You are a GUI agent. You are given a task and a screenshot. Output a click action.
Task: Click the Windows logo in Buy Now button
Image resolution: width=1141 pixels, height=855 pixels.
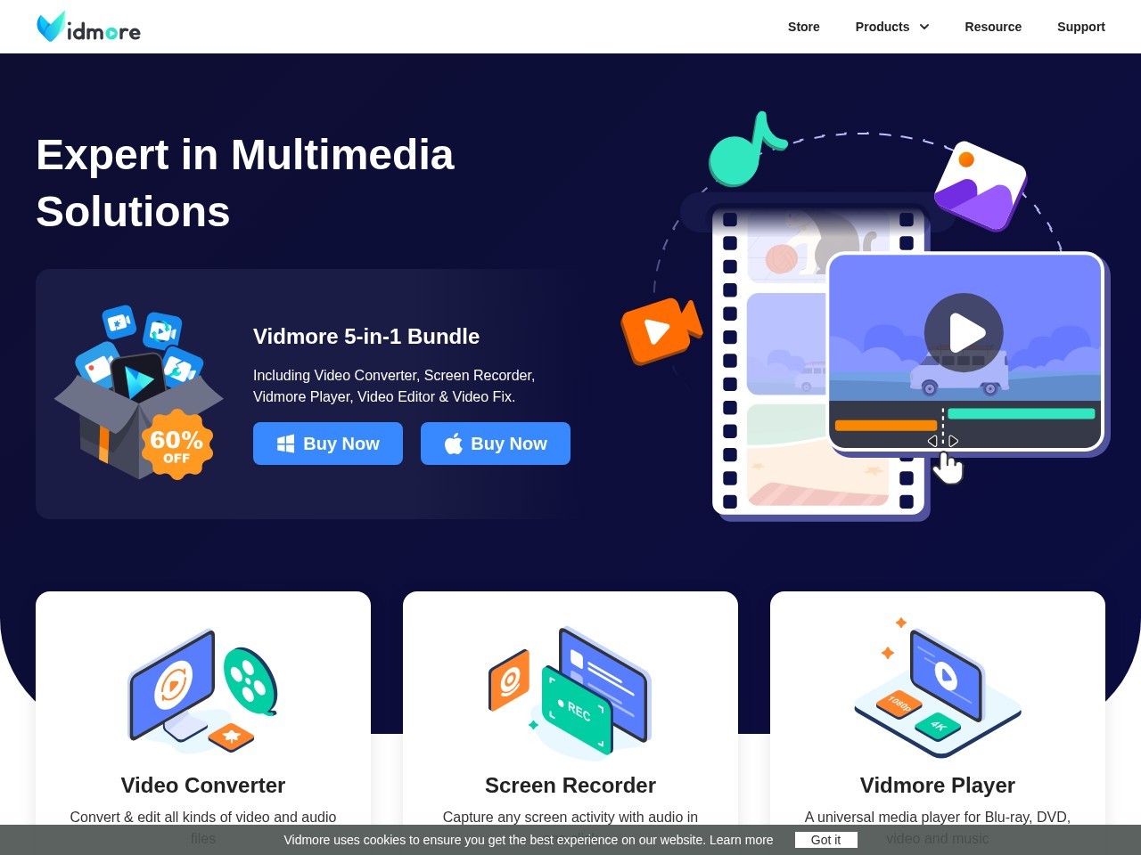[286, 444]
